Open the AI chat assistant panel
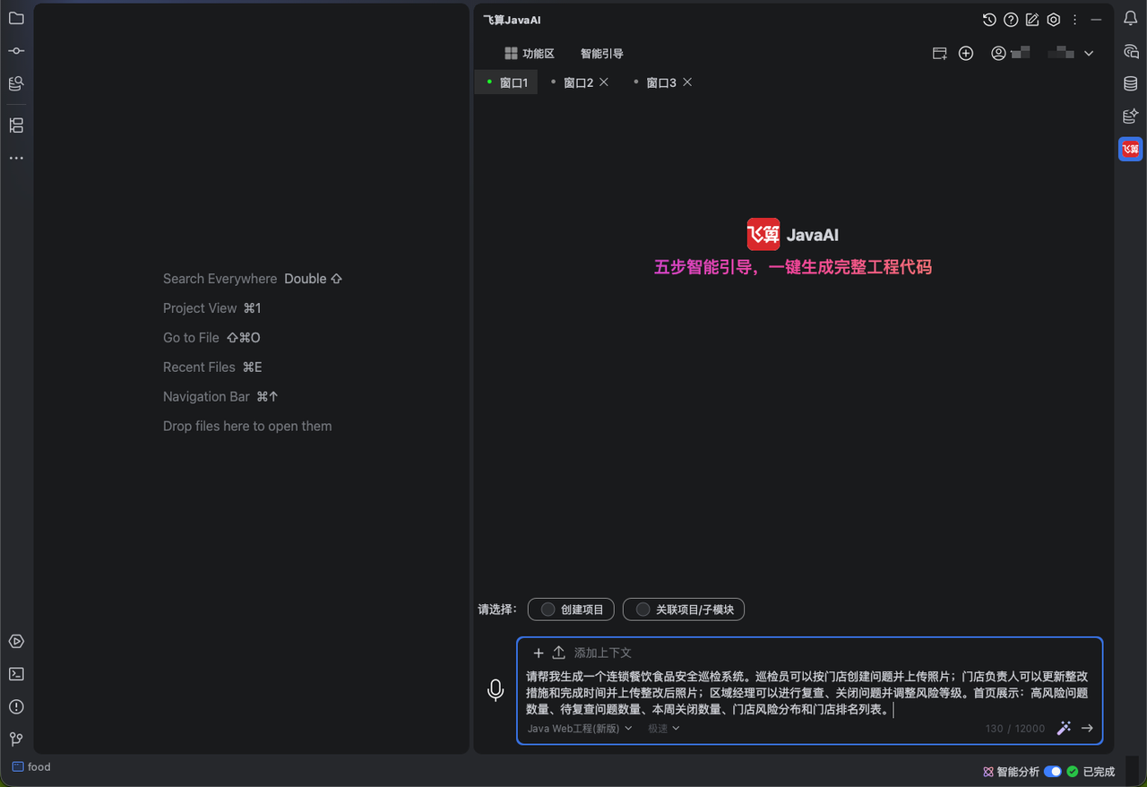The height and width of the screenshot is (787, 1147). click(x=1131, y=51)
